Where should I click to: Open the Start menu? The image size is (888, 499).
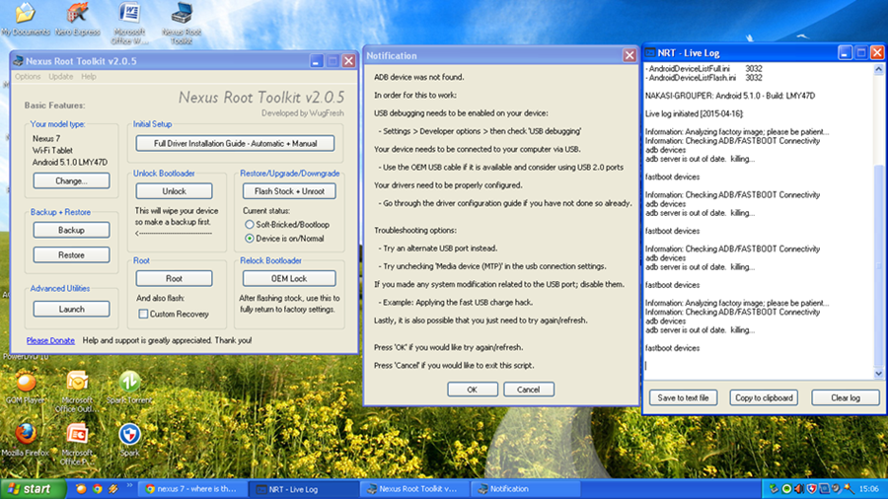[x=33, y=489]
